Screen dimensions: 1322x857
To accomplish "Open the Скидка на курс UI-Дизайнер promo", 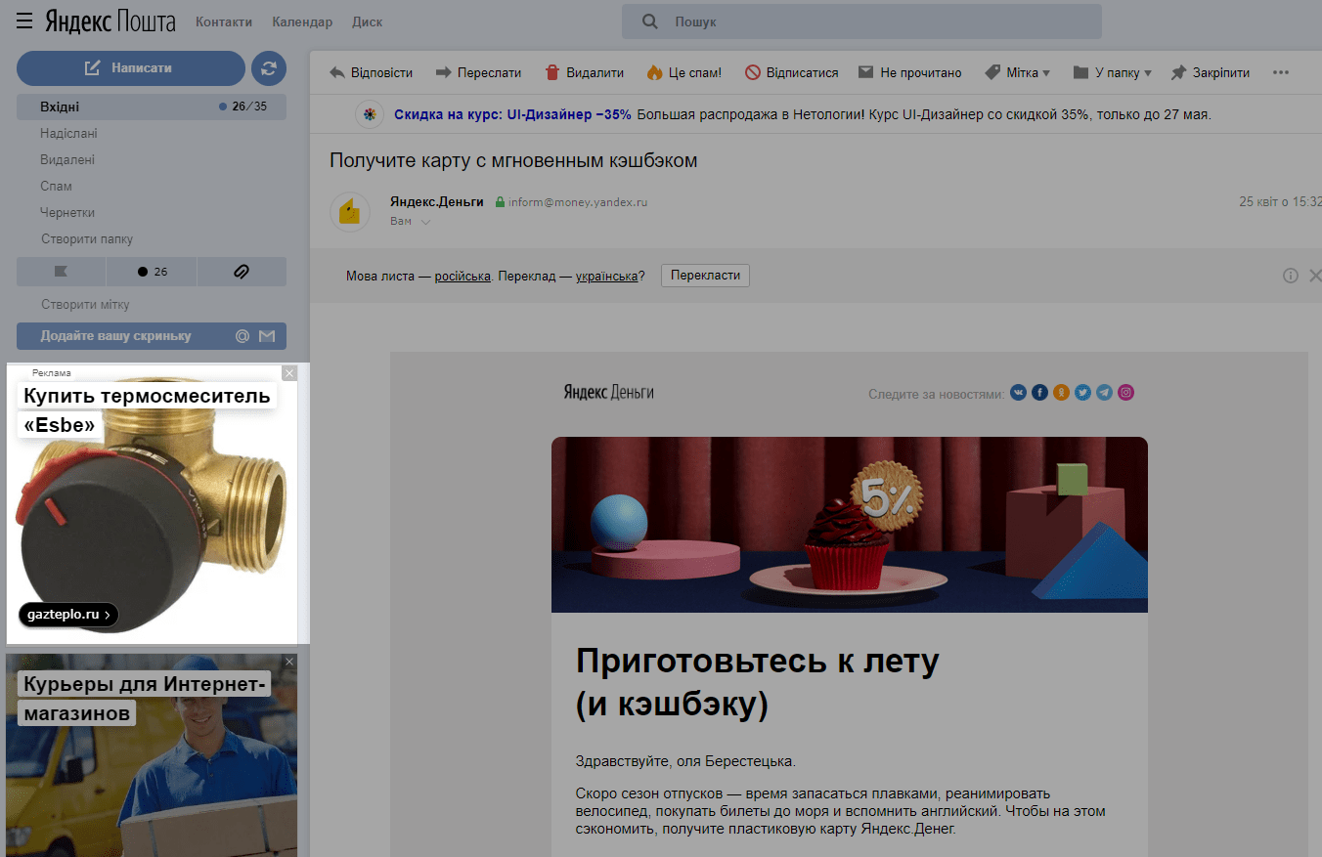I will [x=512, y=114].
